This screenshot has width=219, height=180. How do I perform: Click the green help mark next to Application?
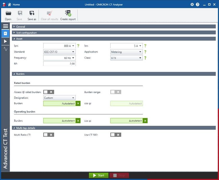pos(145,52)
